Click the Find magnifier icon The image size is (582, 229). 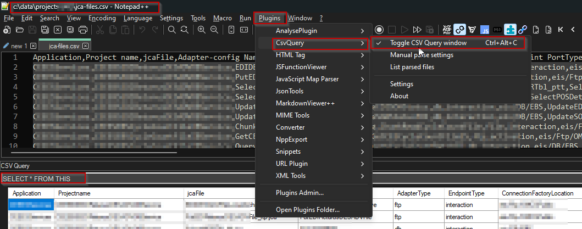click(171, 30)
